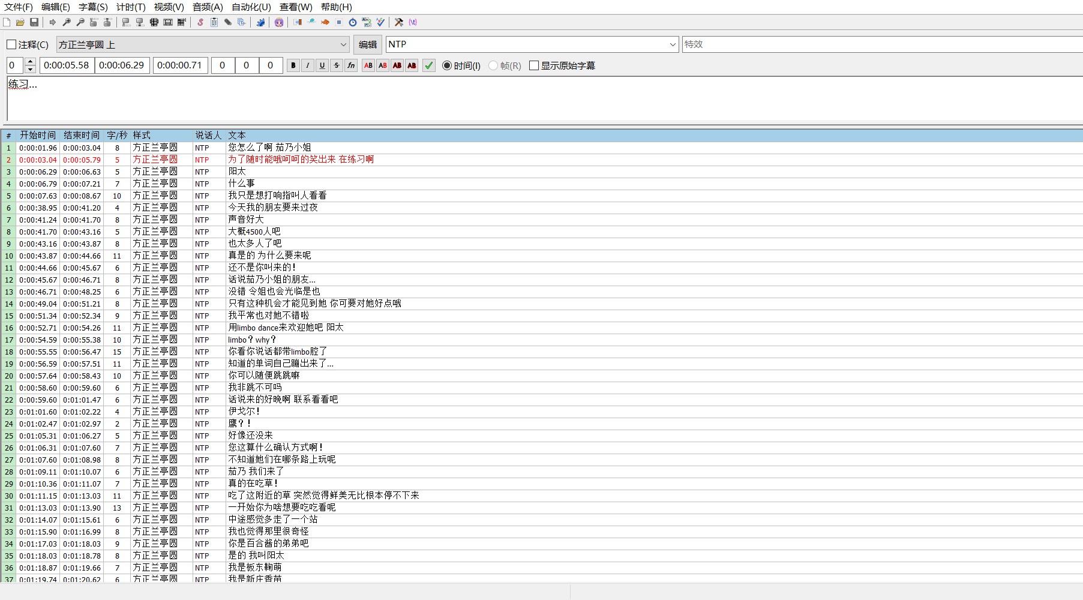Commit changes with green checkmark
The height and width of the screenshot is (600, 1083).
click(x=429, y=65)
